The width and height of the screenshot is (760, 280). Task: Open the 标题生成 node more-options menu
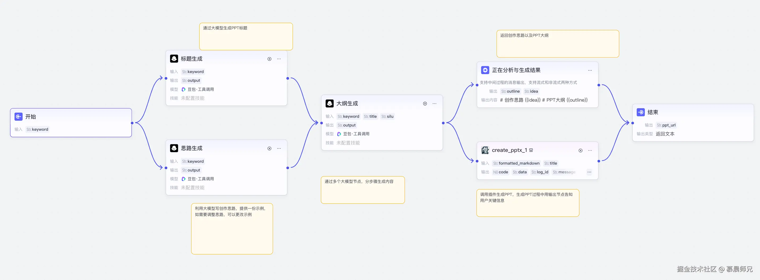(279, 59)
